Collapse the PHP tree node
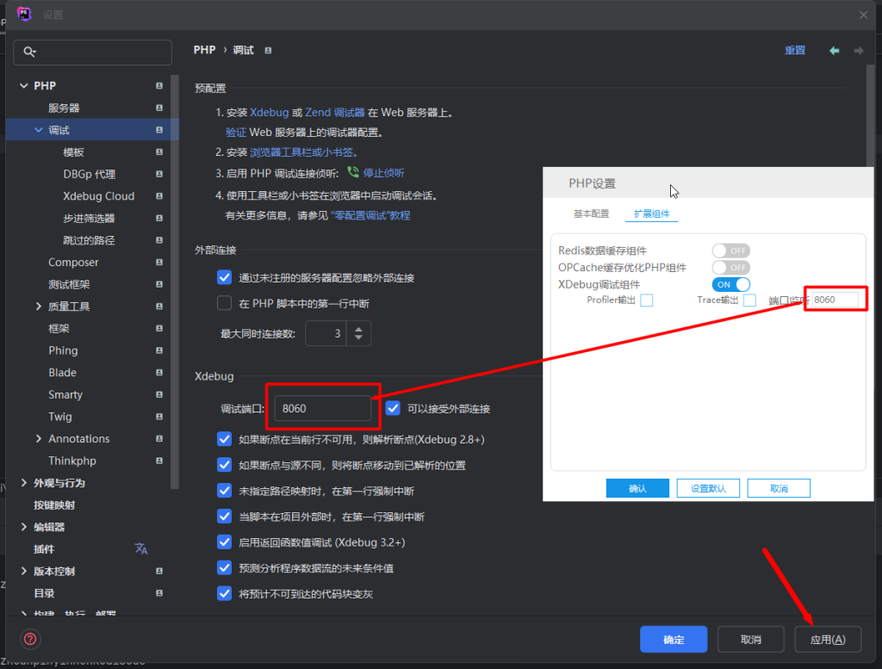 pyautogui.click(x=23, y=85)
